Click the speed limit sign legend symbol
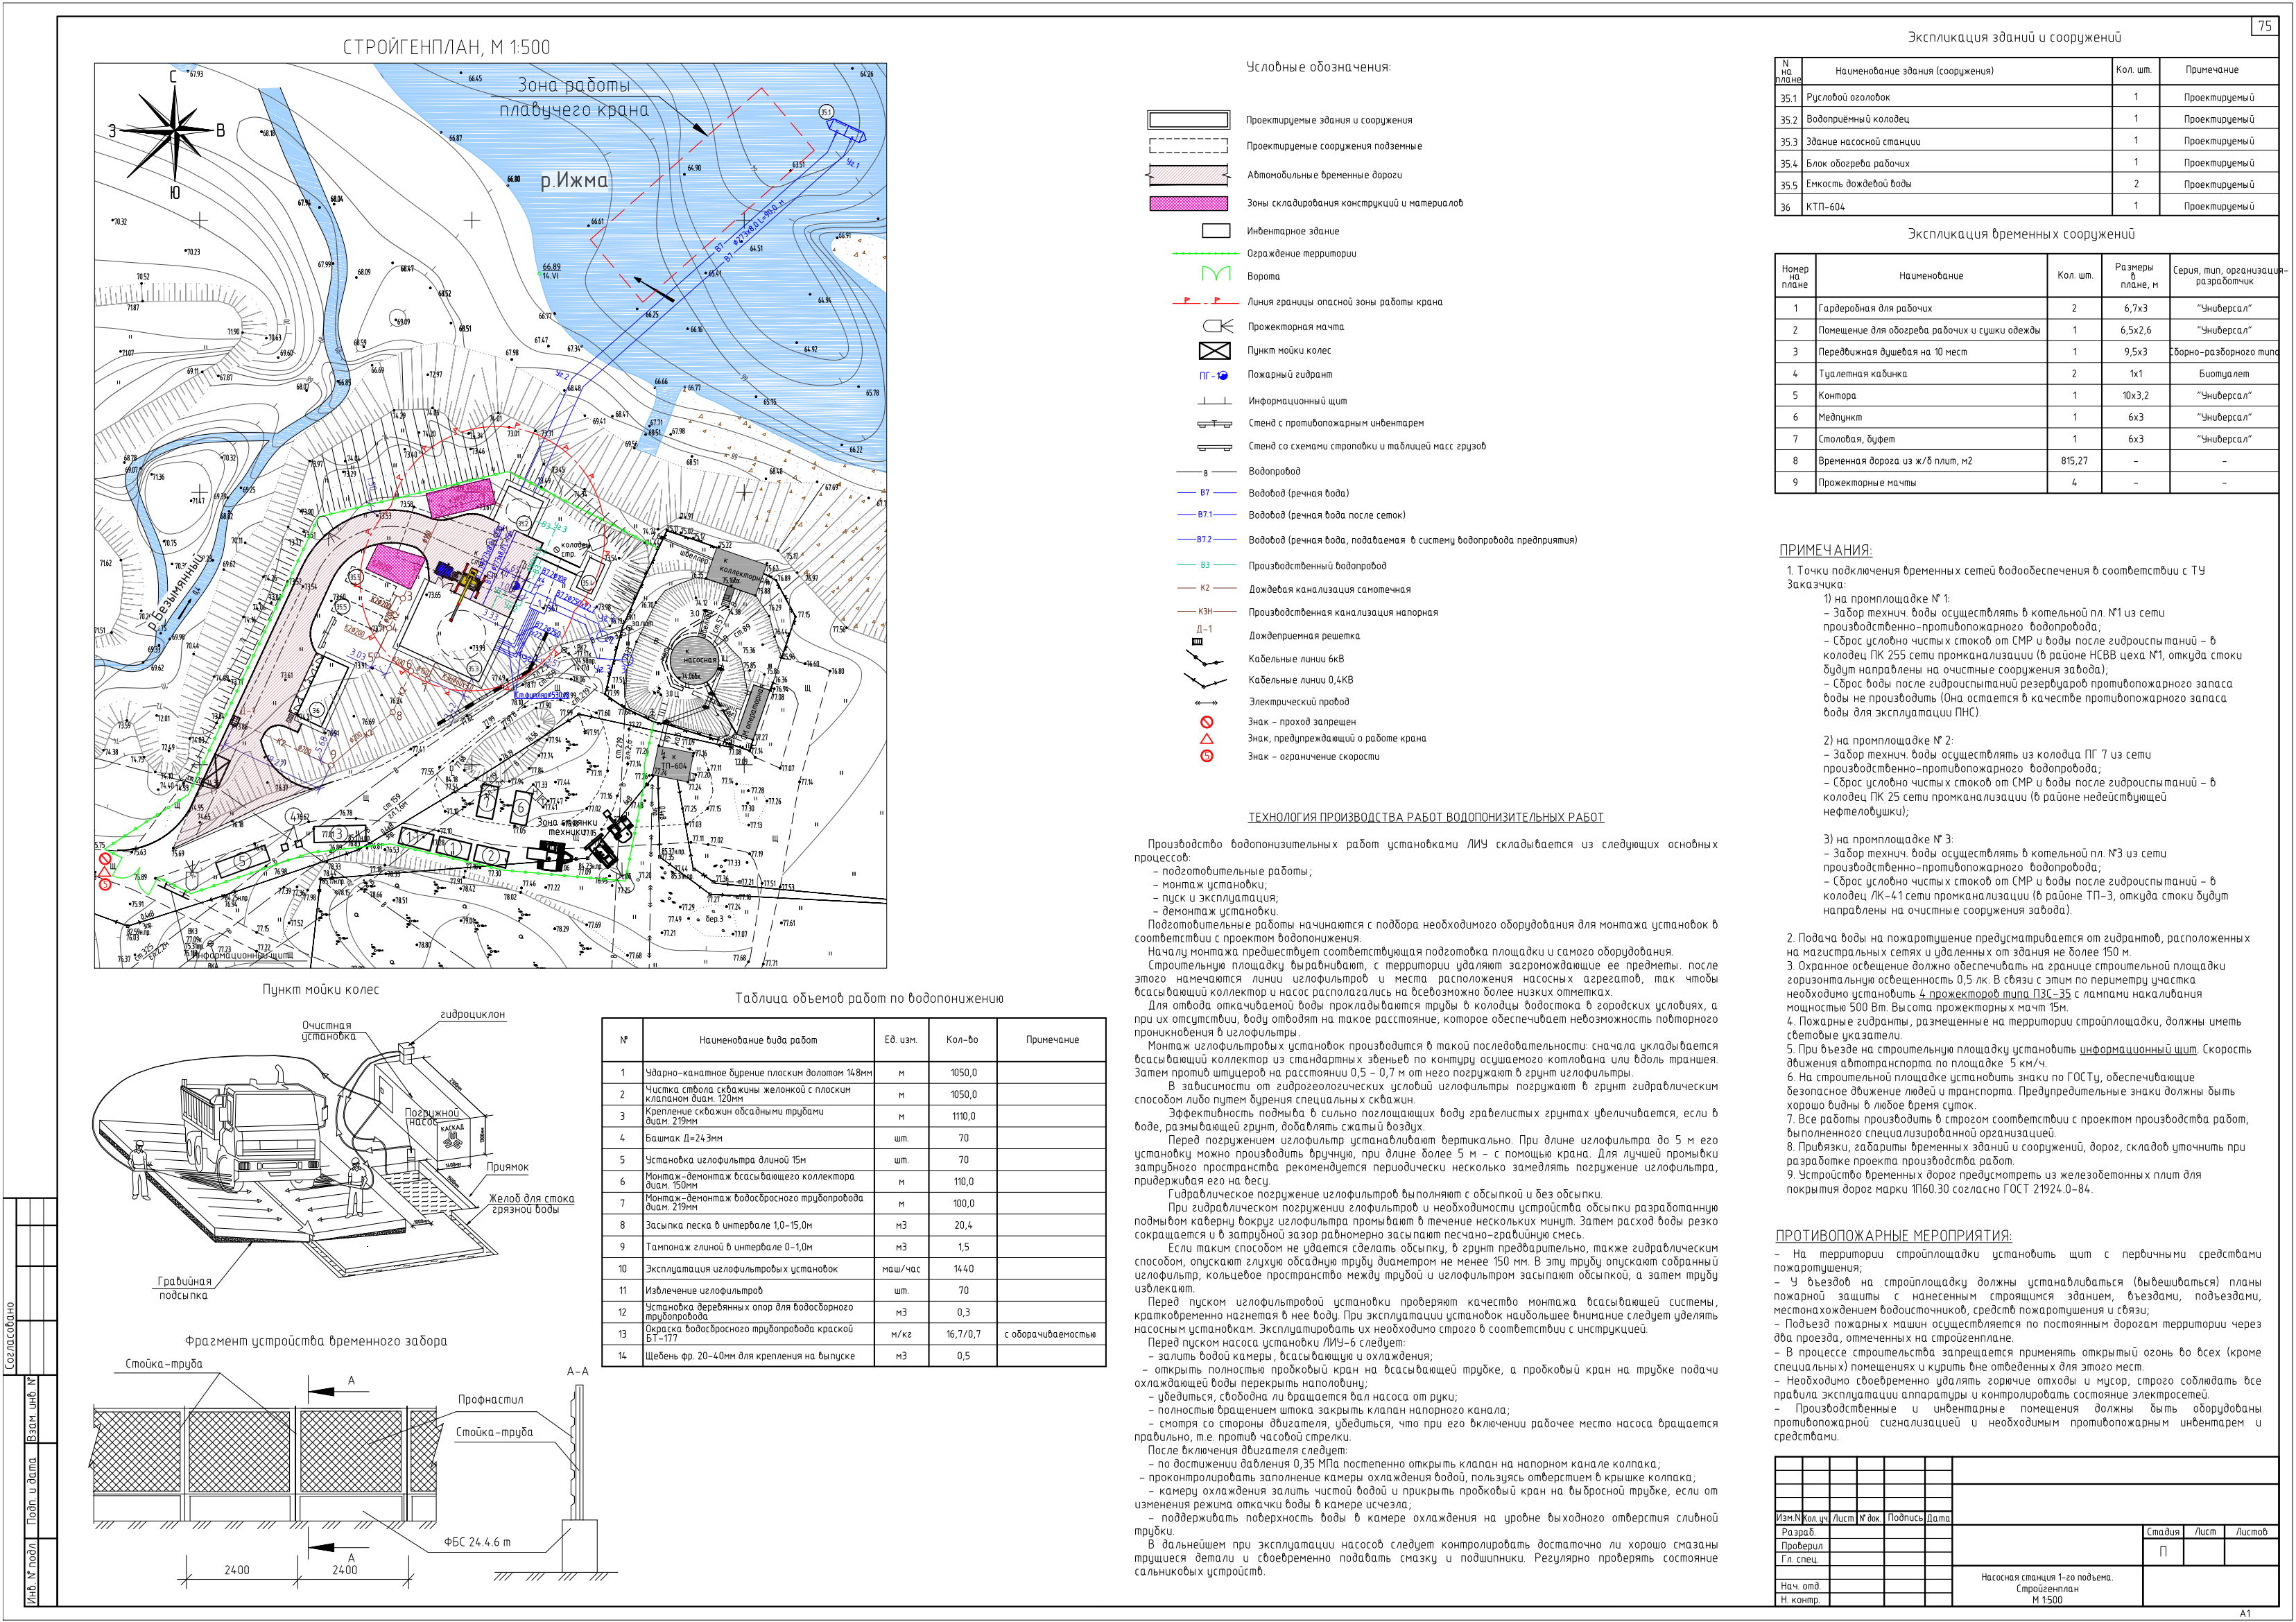 [x=1207, y=756]
